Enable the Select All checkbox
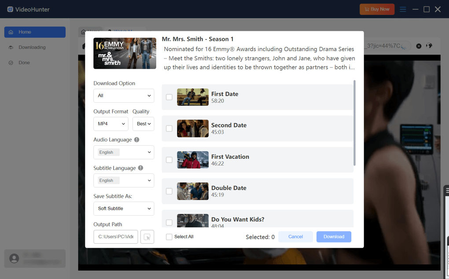The width and height of the screenshot is (449, 279). [169, 237]
